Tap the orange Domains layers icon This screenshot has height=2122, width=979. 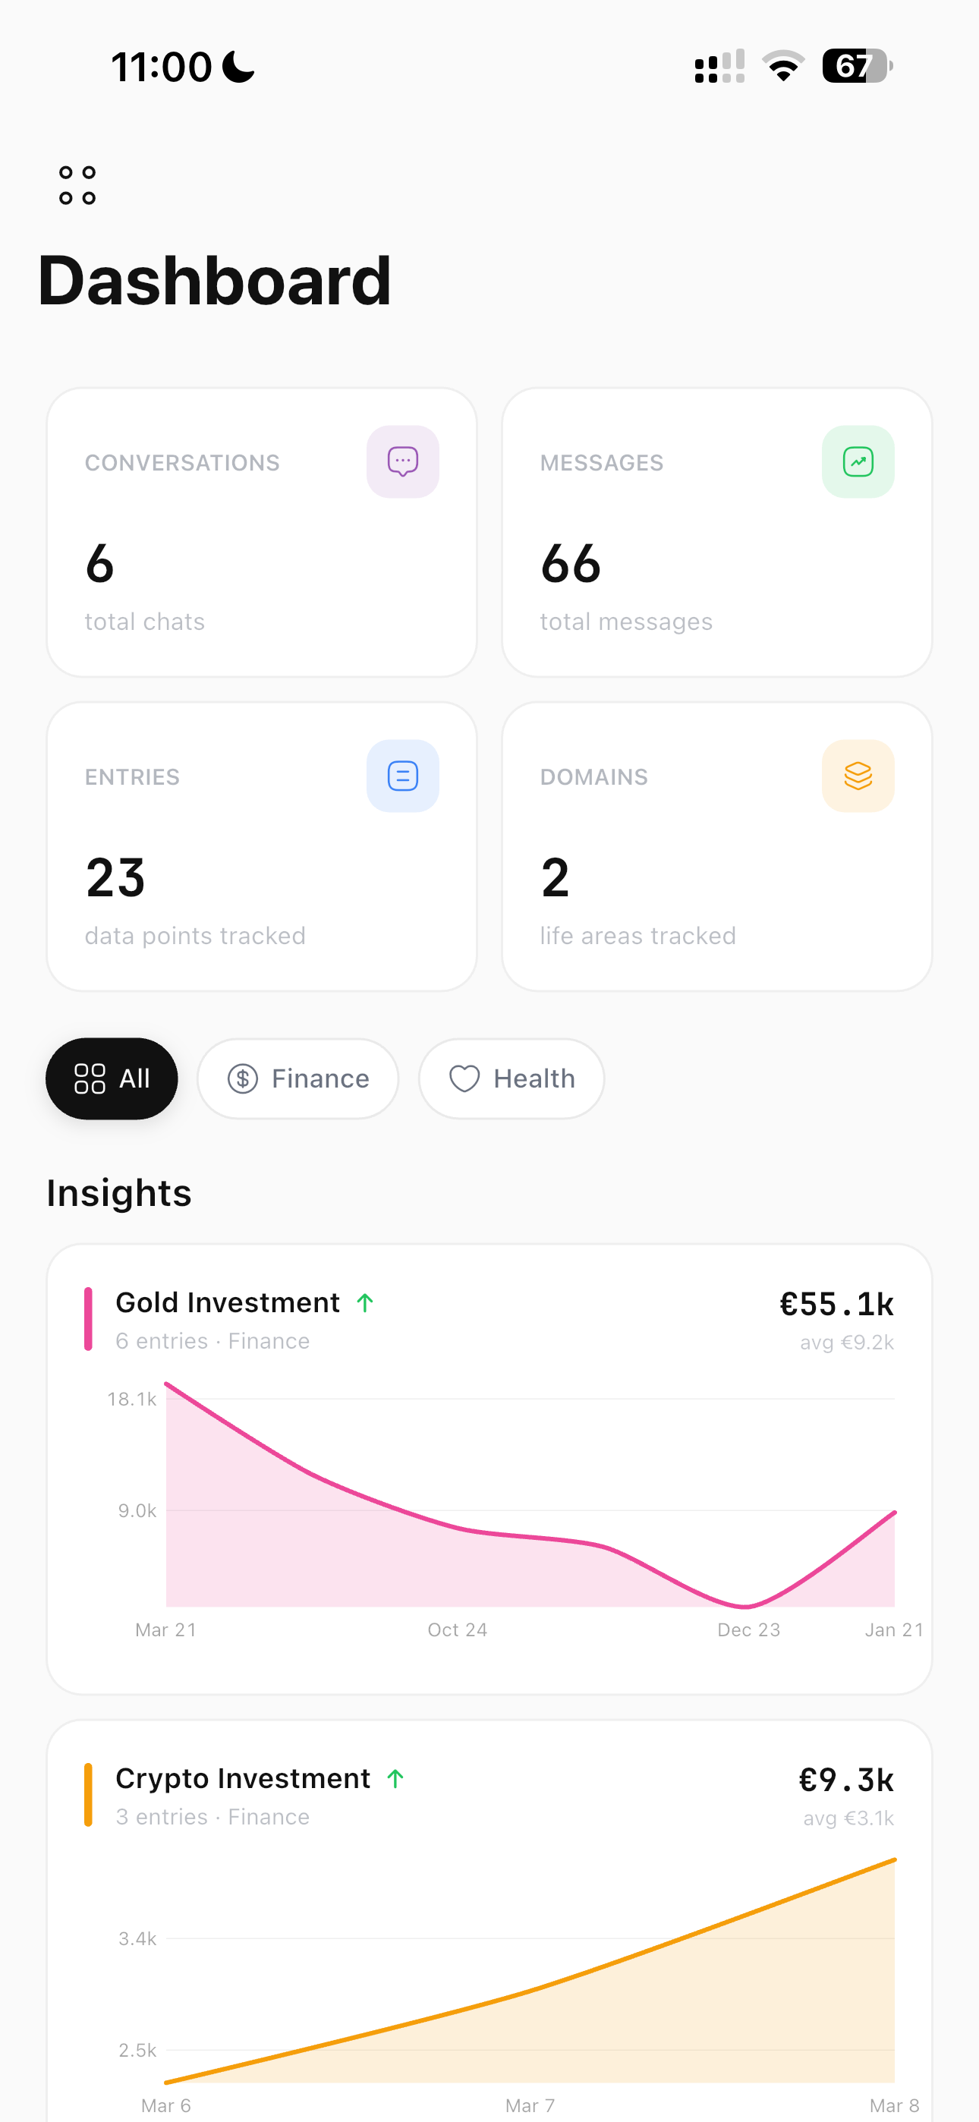[857, 776]
